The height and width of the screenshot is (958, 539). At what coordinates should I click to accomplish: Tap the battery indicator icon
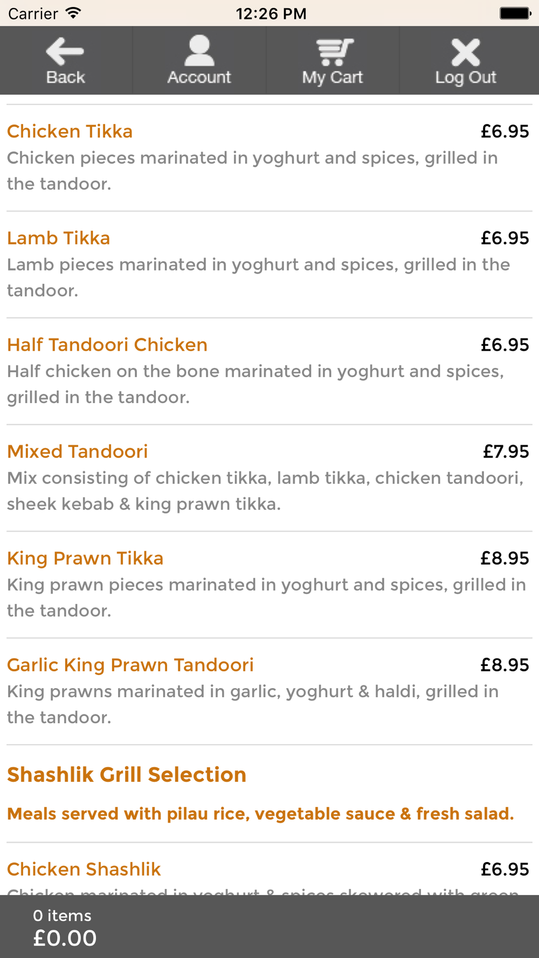[515, 13]
